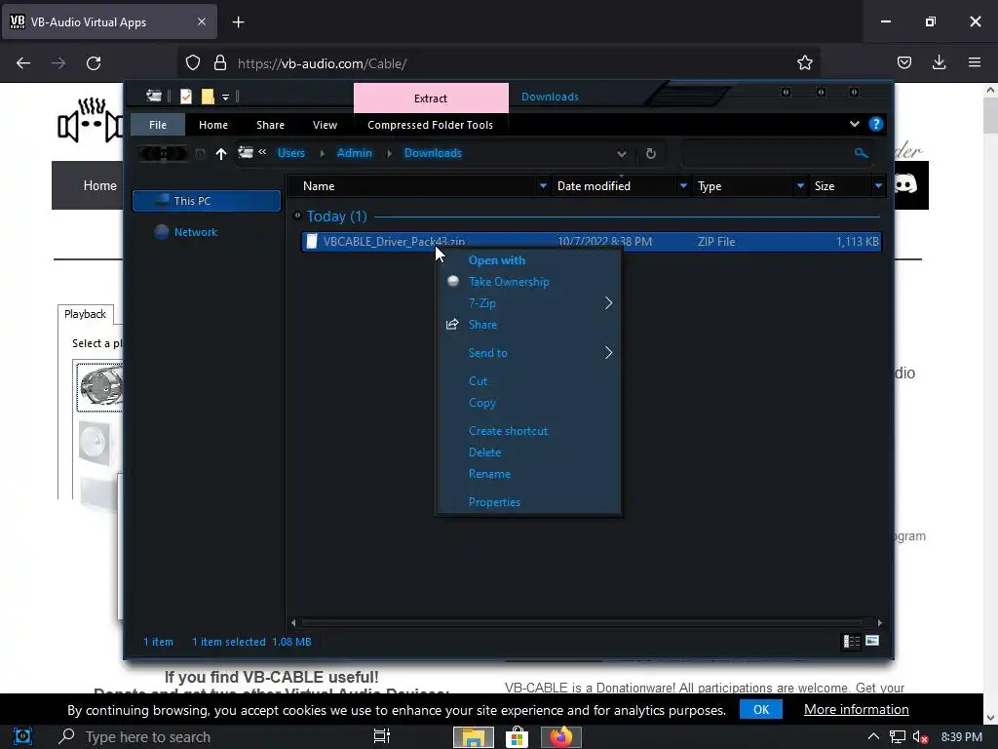Viewport: 998px width, 749px height.
Task: Click the Explorer refresh icon
Action: click(650, 153)
